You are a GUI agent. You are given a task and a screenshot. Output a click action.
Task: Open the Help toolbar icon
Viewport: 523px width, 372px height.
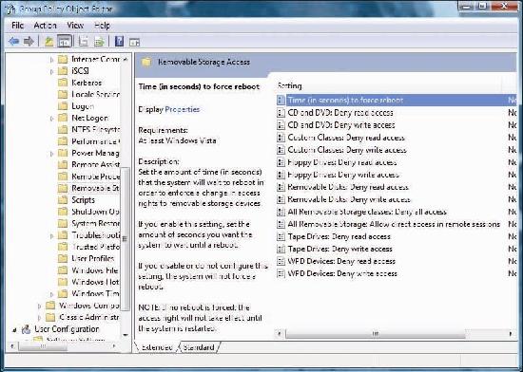pos(119,42)
